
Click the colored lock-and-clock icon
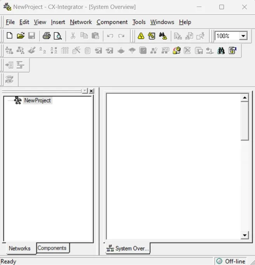coord(177,50)
